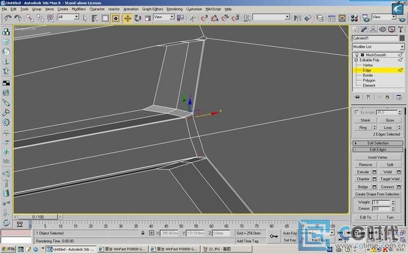Click Use Pivot Point Center icon
Viewport: 408px width, 254px height.
pyautogui.click(x=180, y=18)
